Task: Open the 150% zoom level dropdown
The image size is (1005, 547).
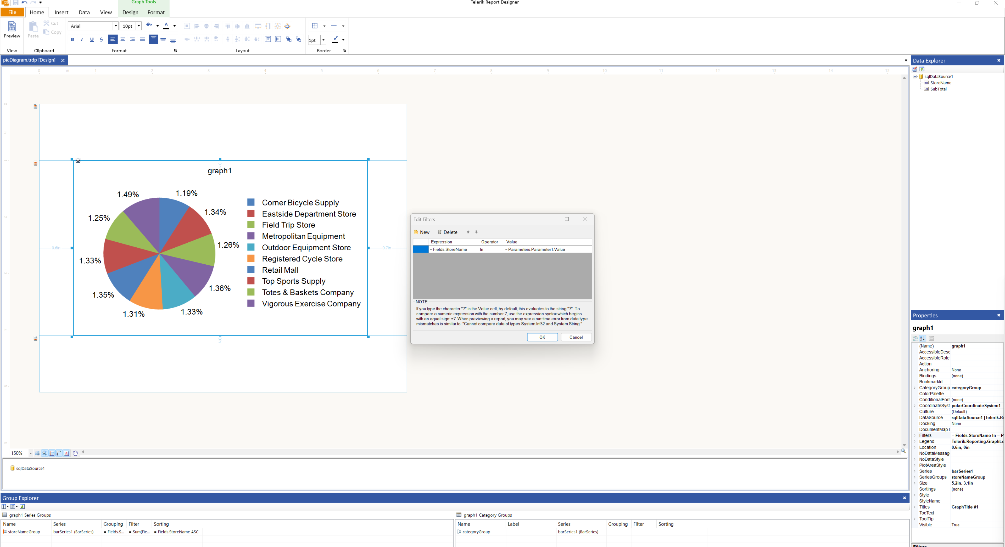Action: [x=31, y=453]
